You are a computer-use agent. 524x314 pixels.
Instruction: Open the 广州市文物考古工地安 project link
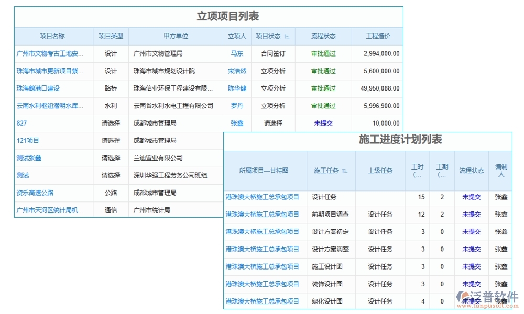point(51,53)
